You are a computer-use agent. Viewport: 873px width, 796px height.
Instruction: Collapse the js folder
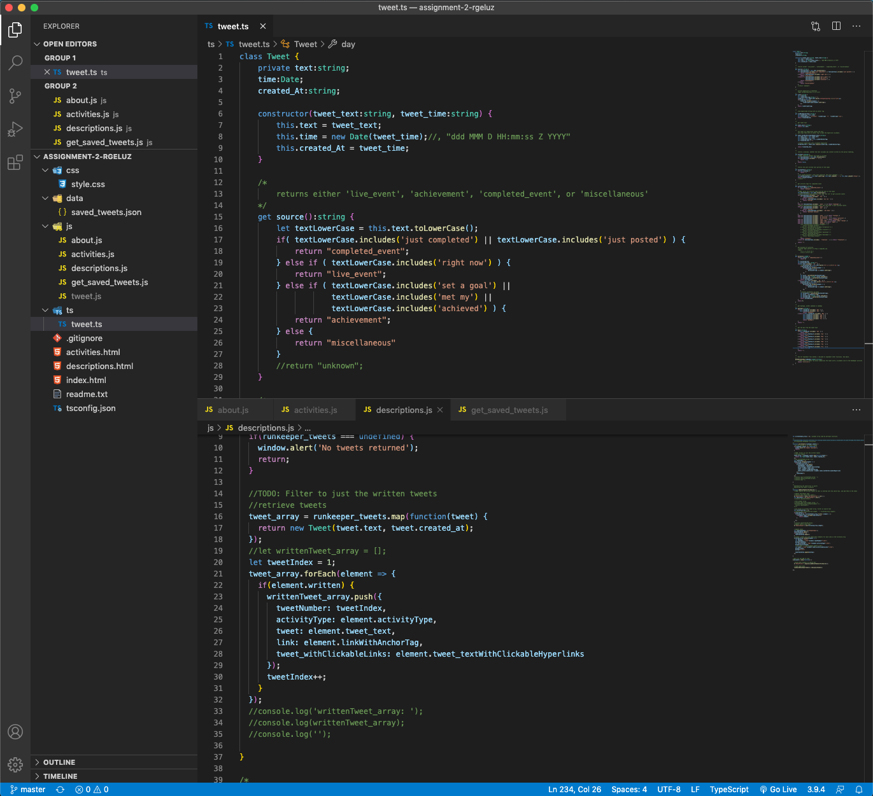click(114, 227)
